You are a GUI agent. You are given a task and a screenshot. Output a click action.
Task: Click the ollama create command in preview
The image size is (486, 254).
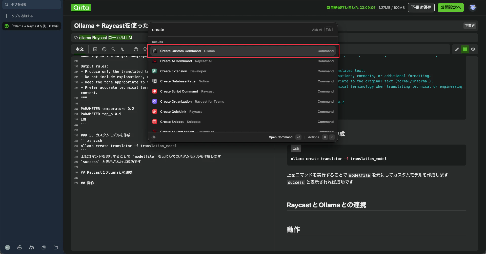point(339,159)
